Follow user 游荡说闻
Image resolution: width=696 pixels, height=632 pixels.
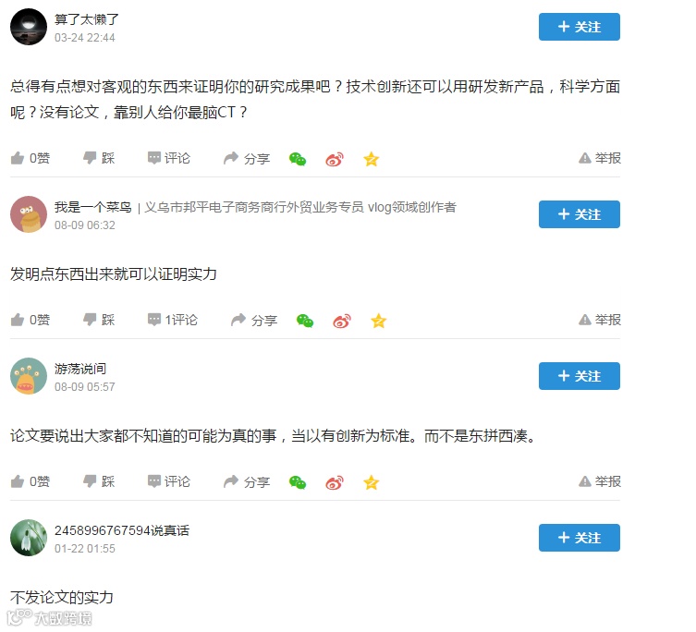[x=580, y=376]
